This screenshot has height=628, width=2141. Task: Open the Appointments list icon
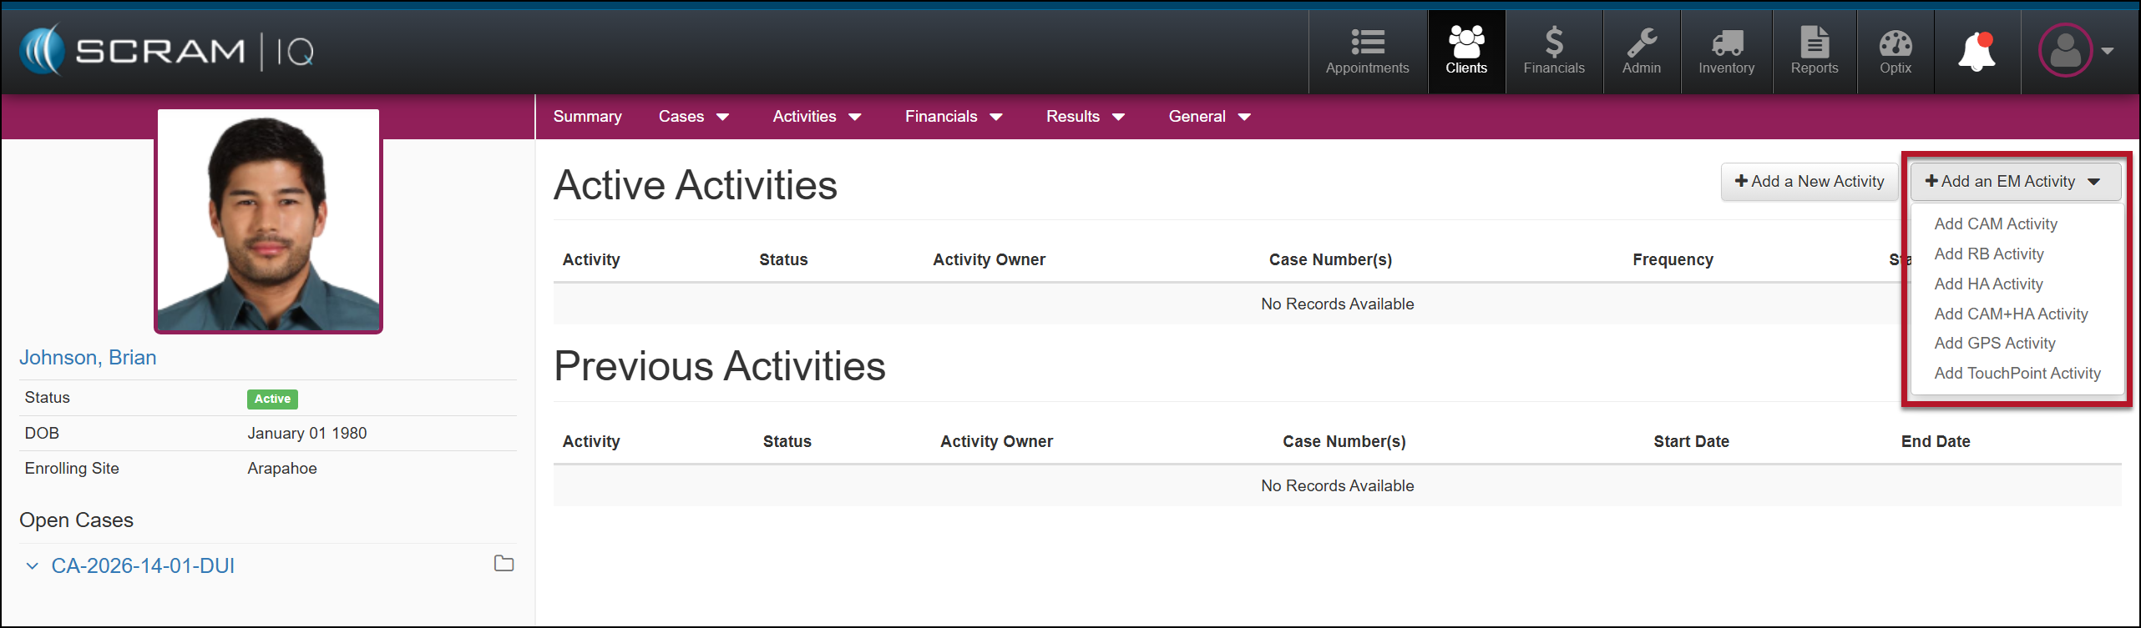tap(1367, 42)
